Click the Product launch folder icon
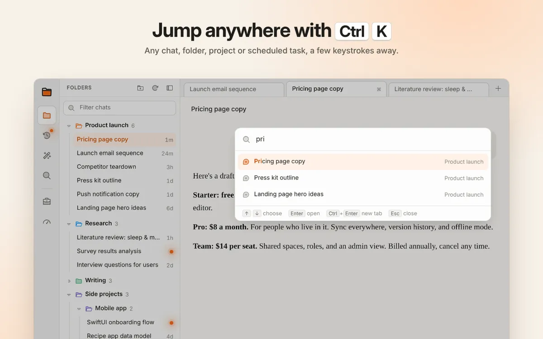The height and width of the screenshot is (339, 543). pyautogui.click(x=79, y=126)
